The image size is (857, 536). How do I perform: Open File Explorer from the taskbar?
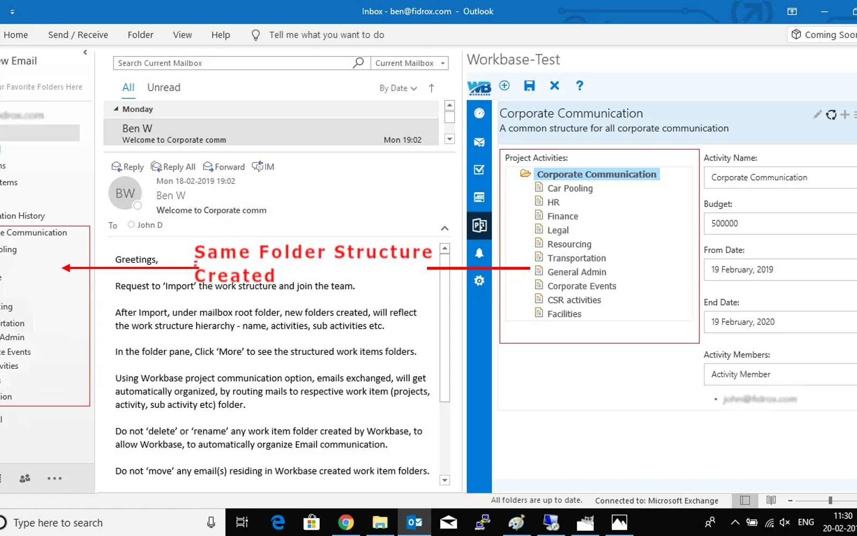[x=380, y=522]
